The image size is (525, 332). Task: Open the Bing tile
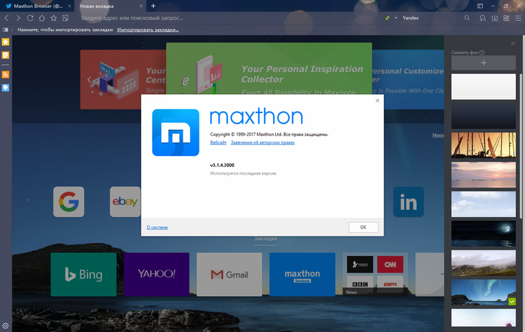pos(84,274)
